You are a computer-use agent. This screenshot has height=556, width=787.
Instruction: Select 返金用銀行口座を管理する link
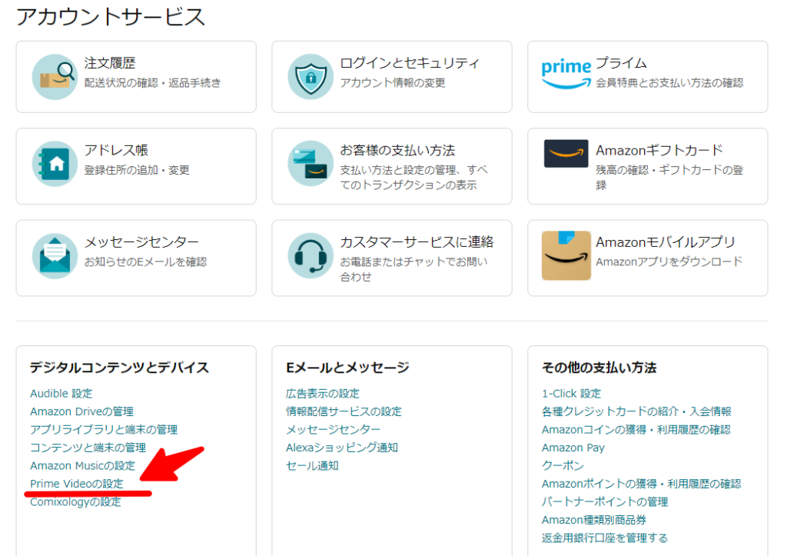click(x=604, y=538)
